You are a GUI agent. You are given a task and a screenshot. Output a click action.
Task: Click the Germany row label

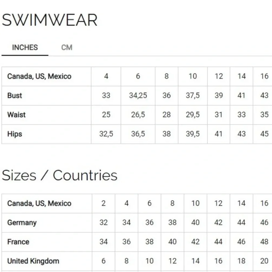(22, 222)
